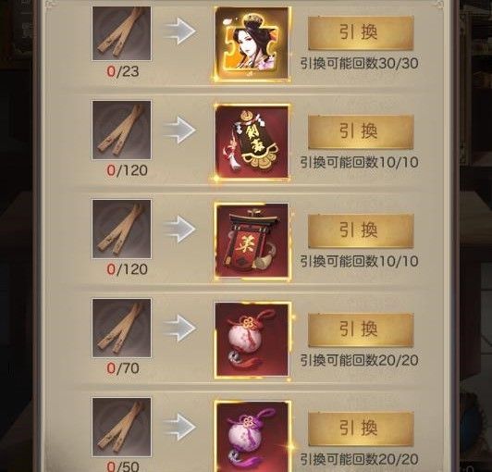
Task: Tap the 引換可能回数20/20 text under red pouch
Action: point(359,360)
